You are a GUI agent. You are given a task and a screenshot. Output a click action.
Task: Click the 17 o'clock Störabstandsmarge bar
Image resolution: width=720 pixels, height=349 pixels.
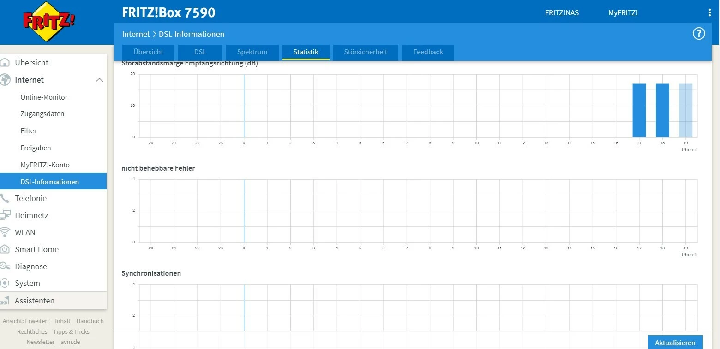pyautogui.click(x=639, y=110)
